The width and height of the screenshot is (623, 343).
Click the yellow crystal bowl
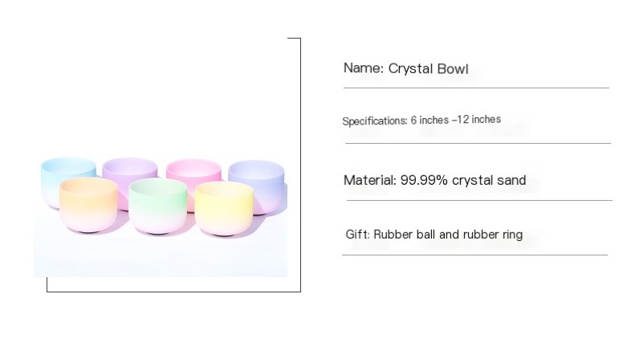(224, 209)
